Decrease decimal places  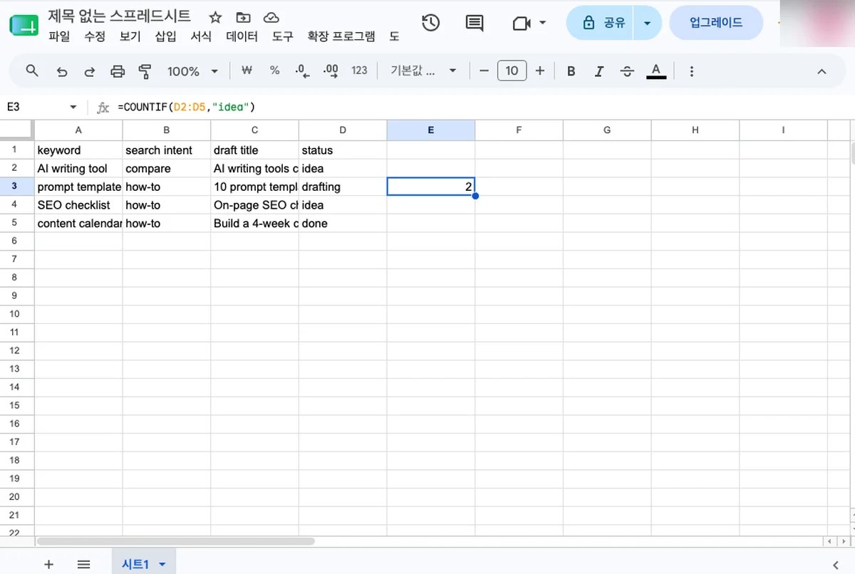pos(302,71)
